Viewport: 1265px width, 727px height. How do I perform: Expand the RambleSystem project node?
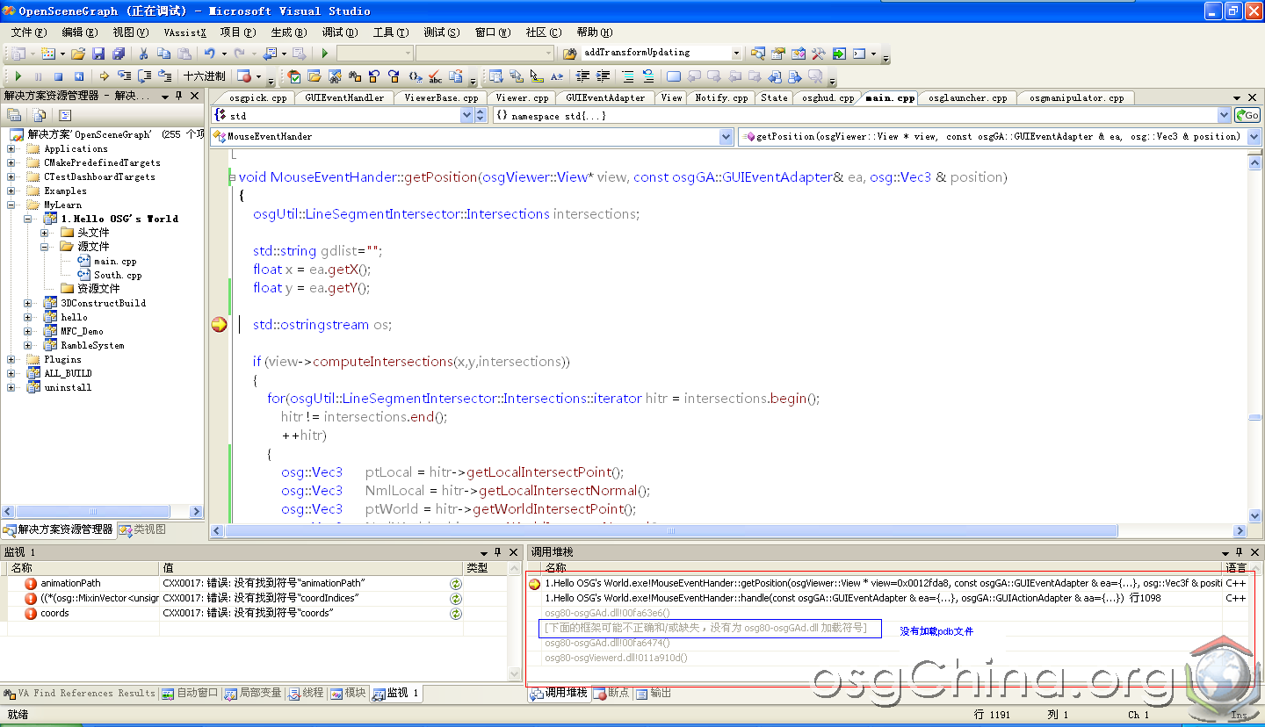coord(28,345)
